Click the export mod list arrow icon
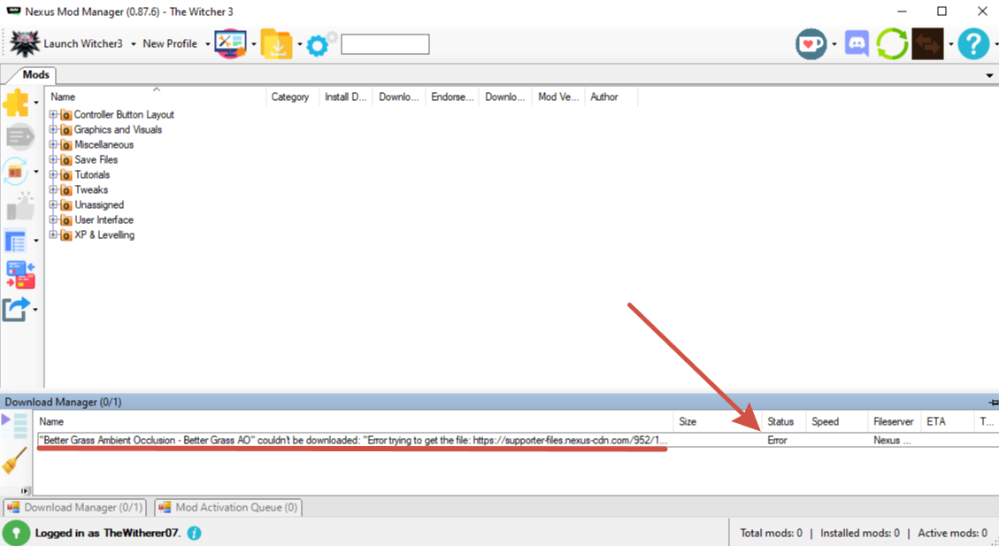The height and width of the screenshot is (546, 999). coord(16,310)
